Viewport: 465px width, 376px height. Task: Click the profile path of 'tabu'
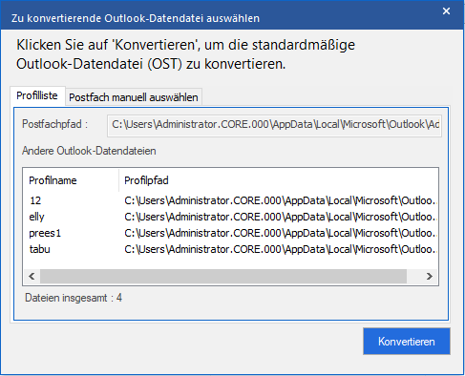281,249
